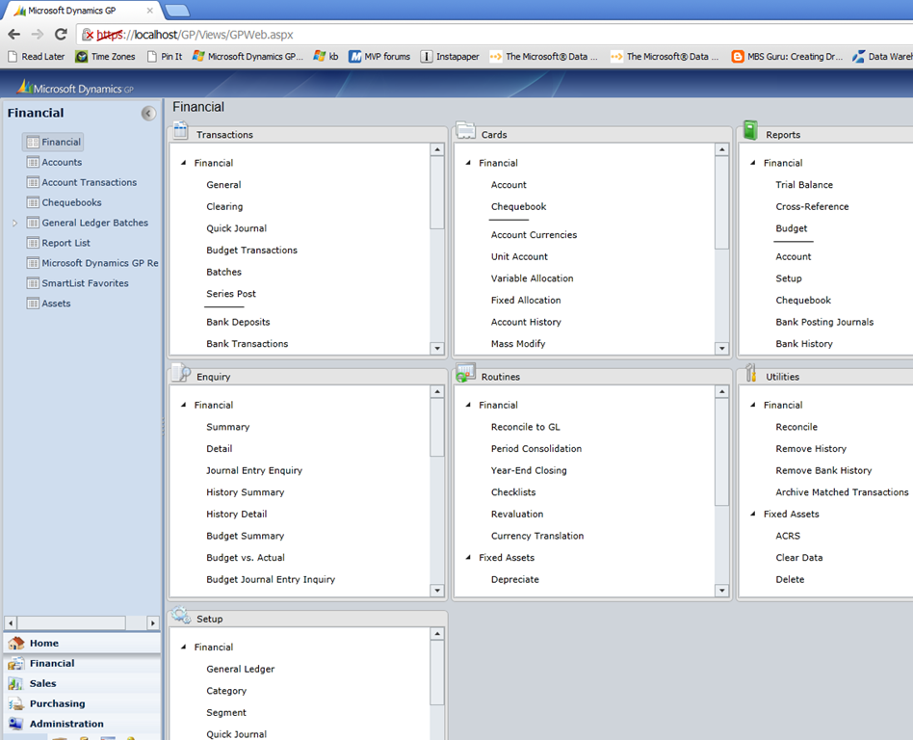The width and height of the screenshot is (913, 740).
Task: Click the Reports section green book icon
Action: [x=750, y=130]
